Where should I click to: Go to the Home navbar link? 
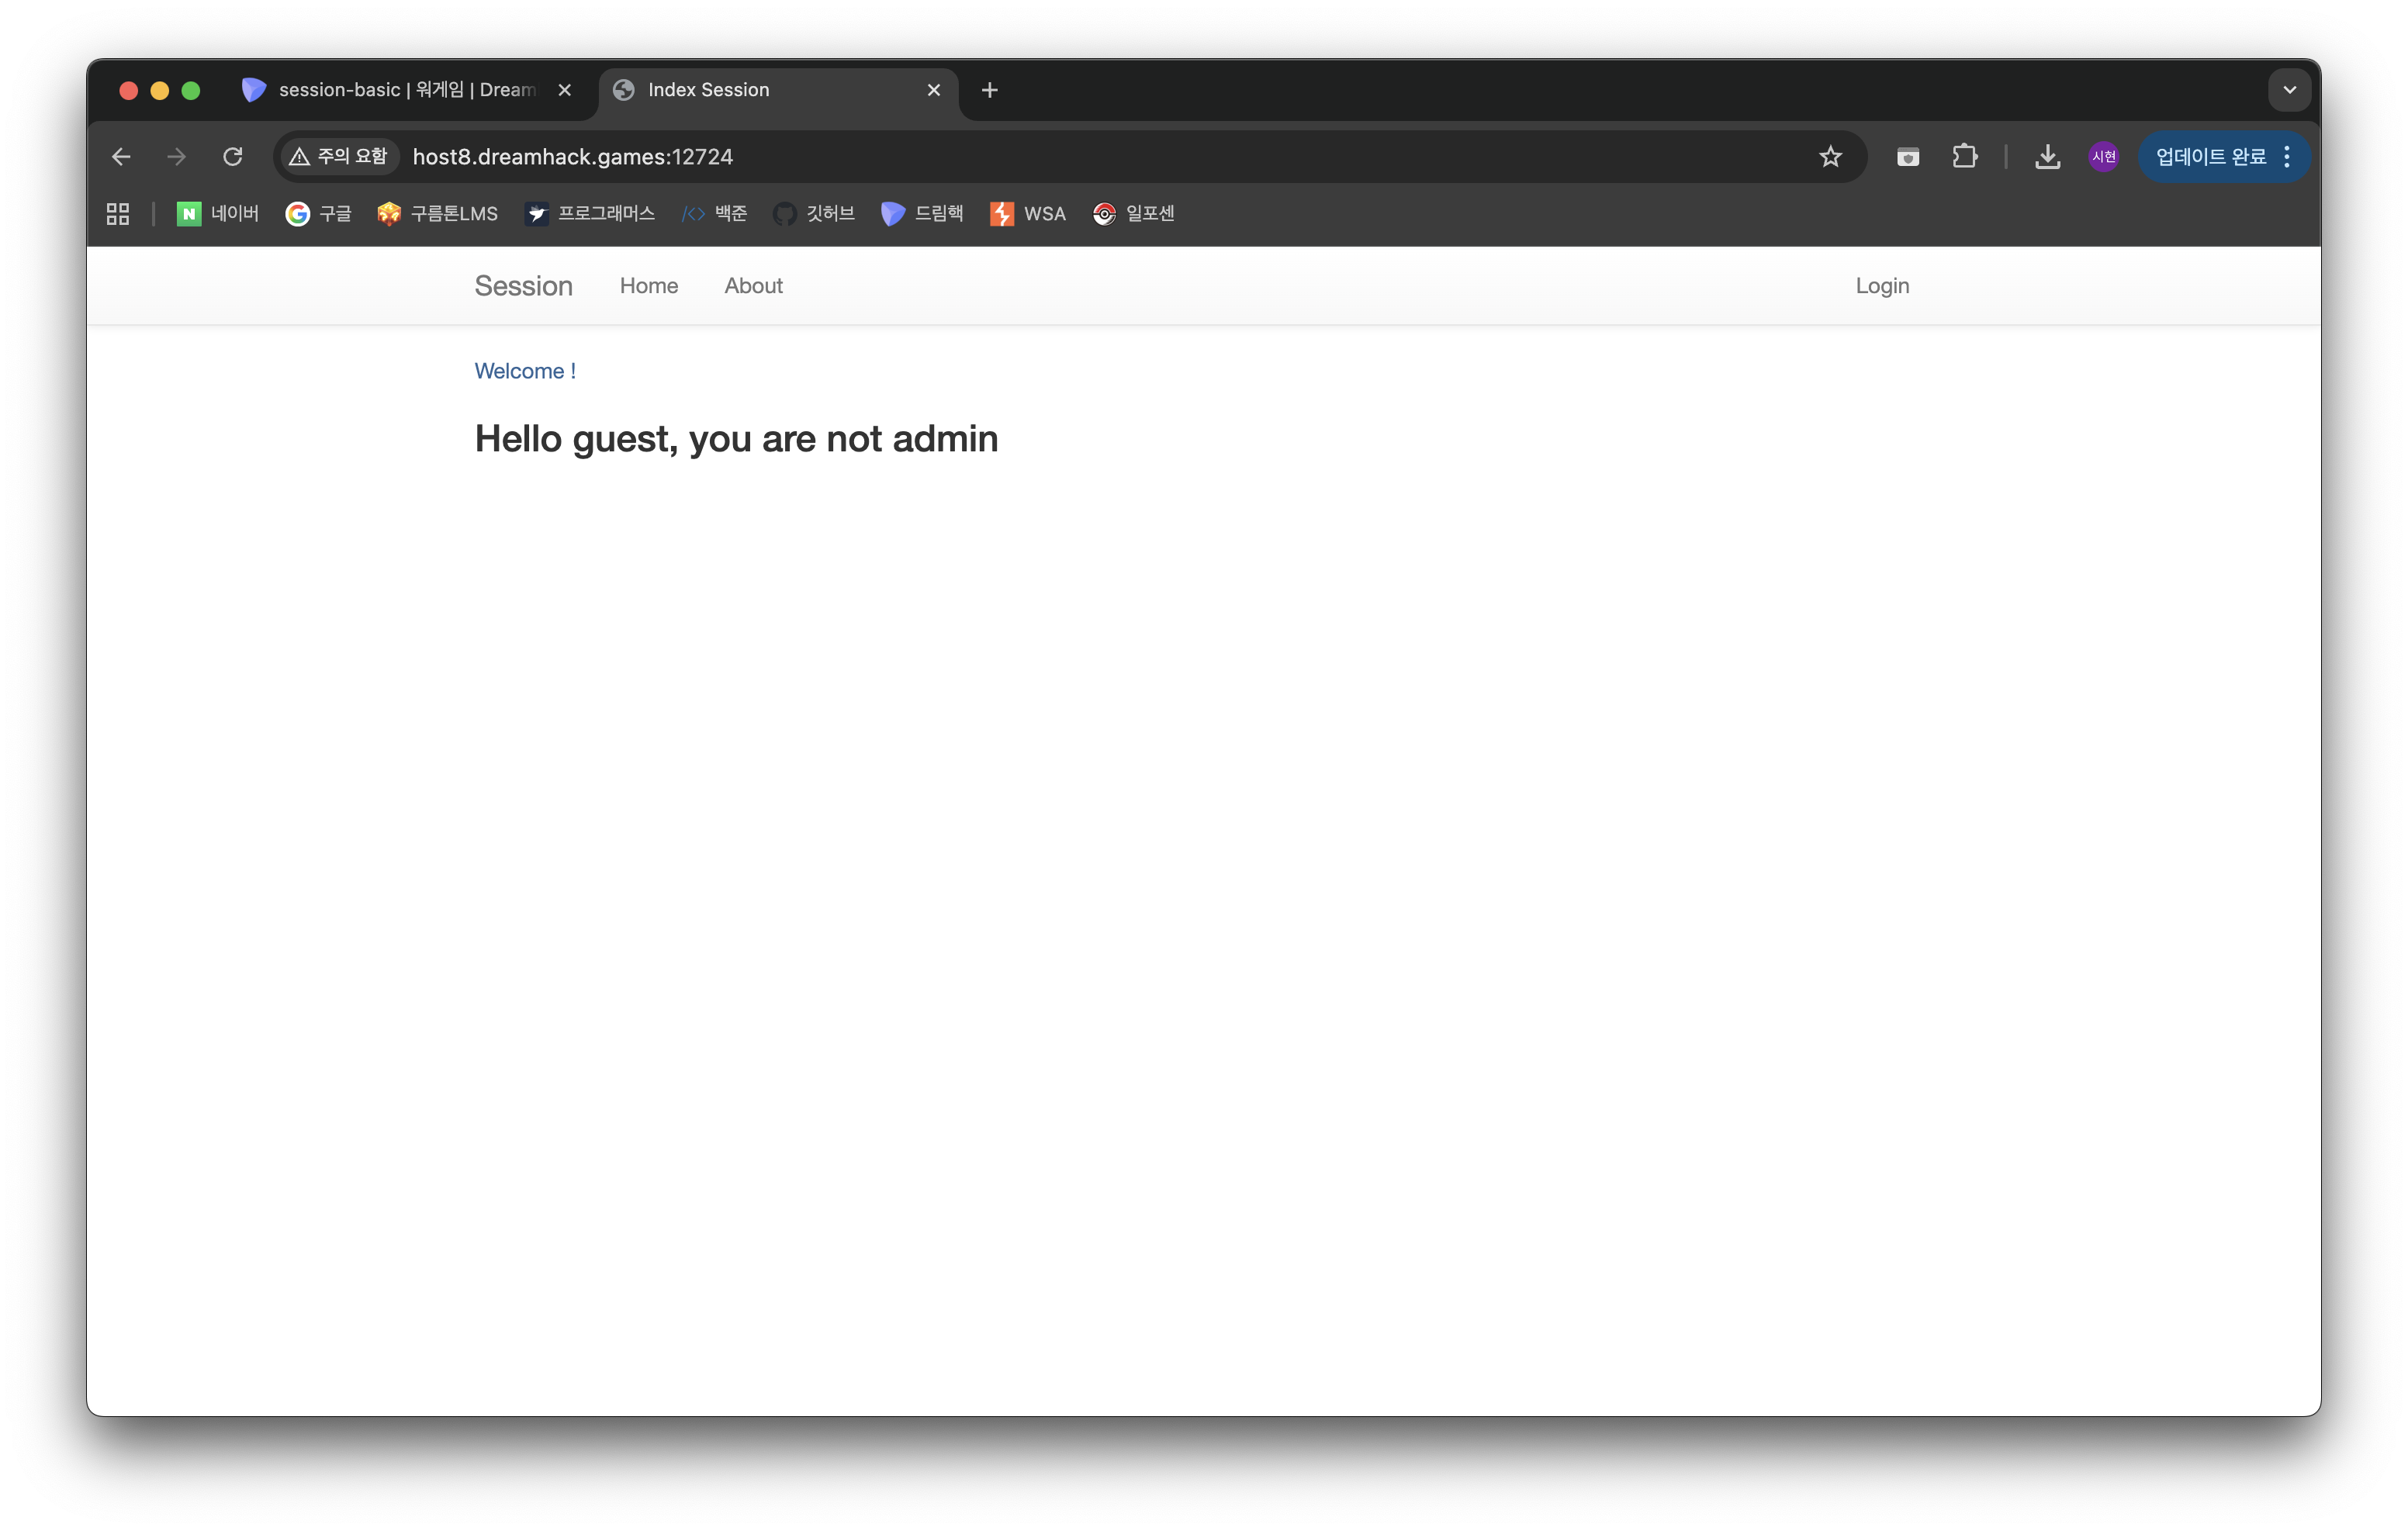[648, 286]
